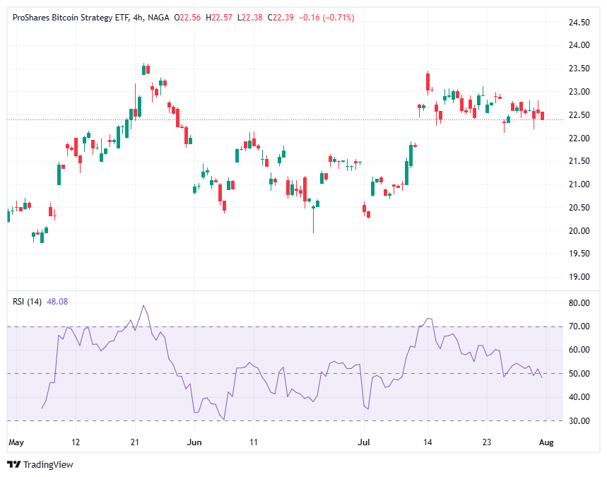The height and width of the screenshot is (477, 607).
Task: Click the NAGA exchange label
Action: [x=158, y=17]
